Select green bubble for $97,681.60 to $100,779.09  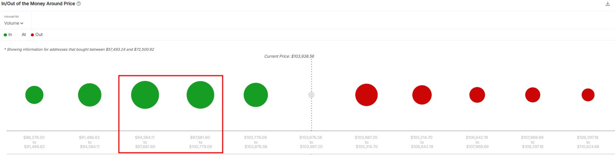pos(200,95)
